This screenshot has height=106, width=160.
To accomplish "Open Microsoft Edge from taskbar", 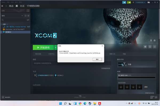I will click(x=85, y=103).
